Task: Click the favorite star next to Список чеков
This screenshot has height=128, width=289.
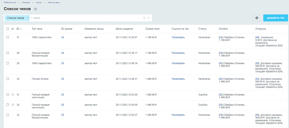Action: (x=36, y=9)
